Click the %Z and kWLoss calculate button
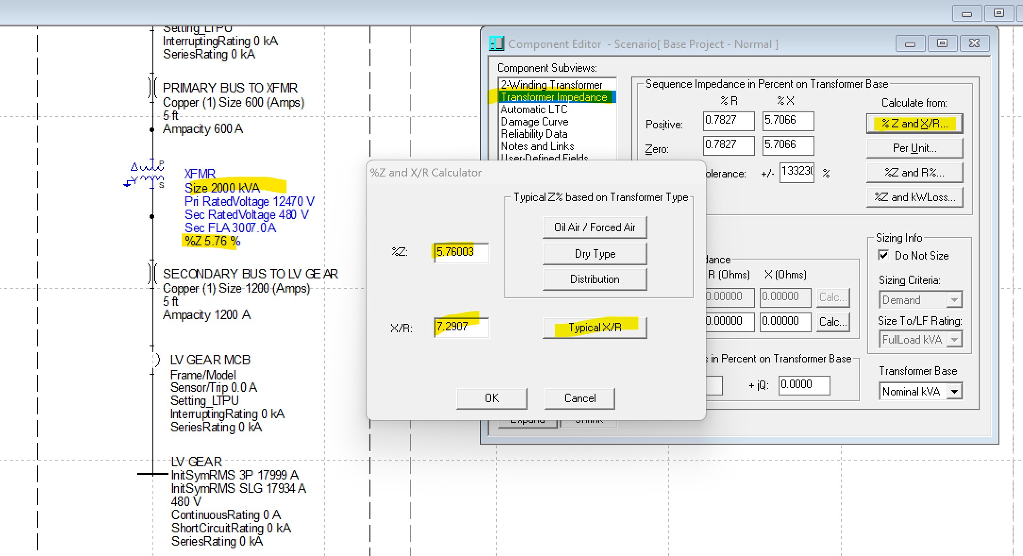Image resolution: width=1023 pixels, height=556 pixels. pyautogui.click(x=914, y=197)
